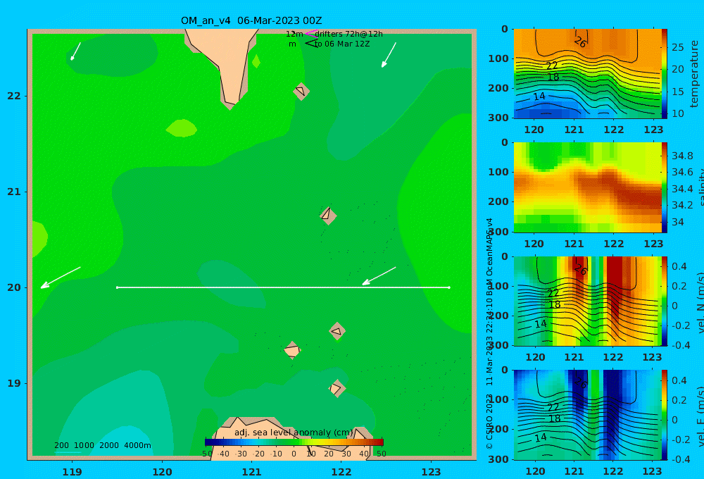Click the 'to 06 Mar 12Z' legend text
This screenshot has height=479, width=704.
click(x=342, y=44)
